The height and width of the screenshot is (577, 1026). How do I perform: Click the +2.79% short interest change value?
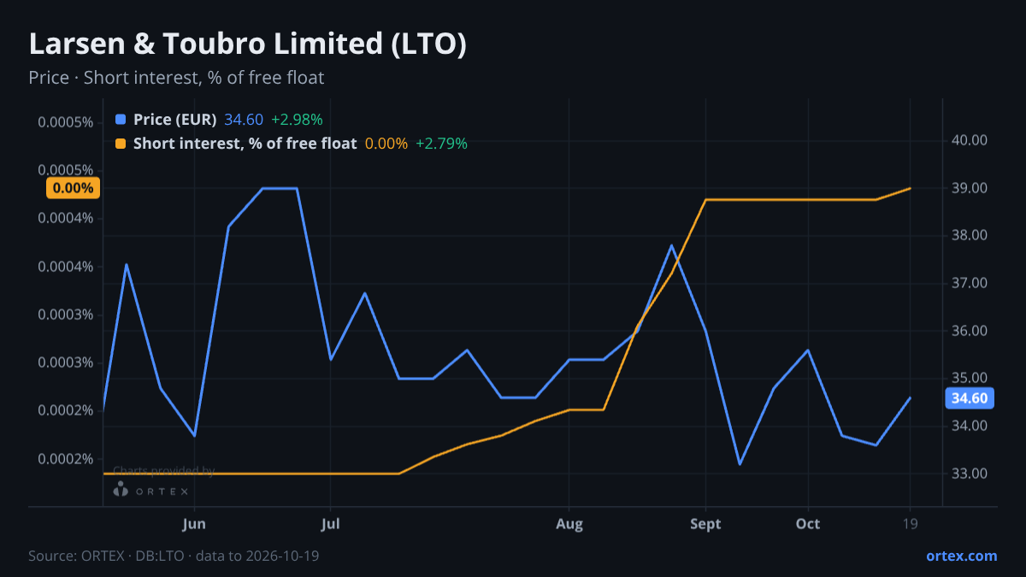(x=441, y=144)
